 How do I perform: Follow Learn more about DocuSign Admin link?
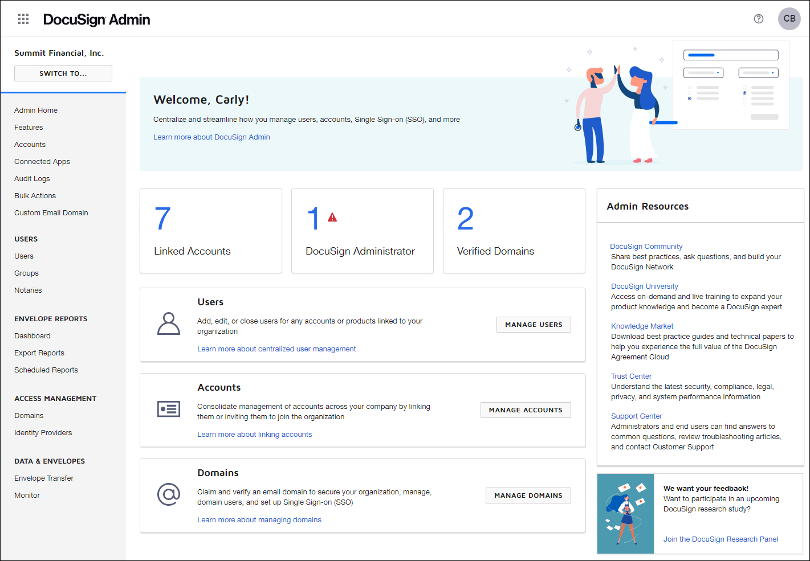point(211,137)
